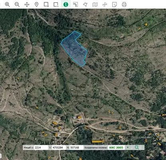Click the green search magnifier button
Viewport: 166px width, 160px height.
[137, 148]
